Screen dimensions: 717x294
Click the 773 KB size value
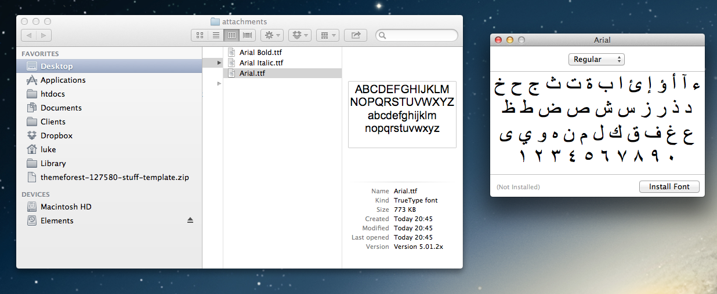coord(405,210)
